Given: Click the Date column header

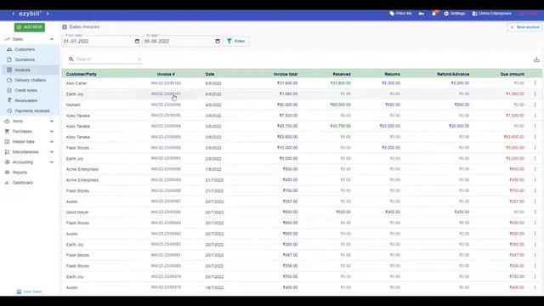Looking at the screenshot, I should point(210,74).
